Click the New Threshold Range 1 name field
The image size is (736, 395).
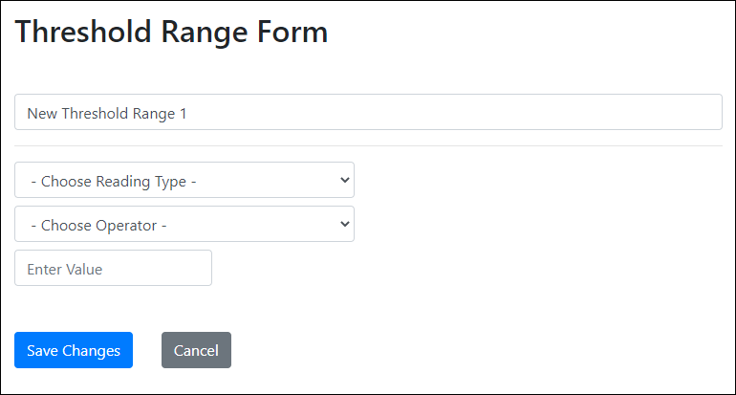pyautogui.click(x=368, y=112)
